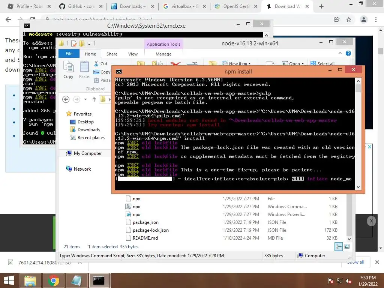Screen dimensions: 384x288
Task: Open the Explorer Help question mark
Action: click(348, 53)
